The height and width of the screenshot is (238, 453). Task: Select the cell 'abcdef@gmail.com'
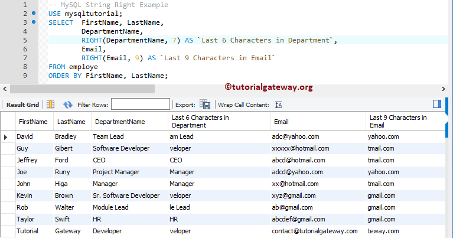tap(318, 220)
